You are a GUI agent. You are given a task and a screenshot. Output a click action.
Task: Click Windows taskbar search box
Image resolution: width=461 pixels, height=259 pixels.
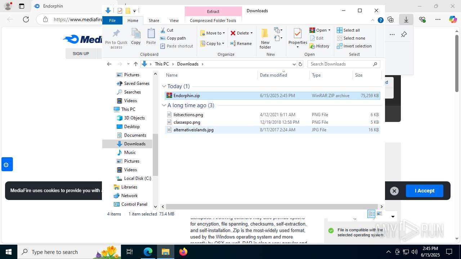click(x=68, y=252)
